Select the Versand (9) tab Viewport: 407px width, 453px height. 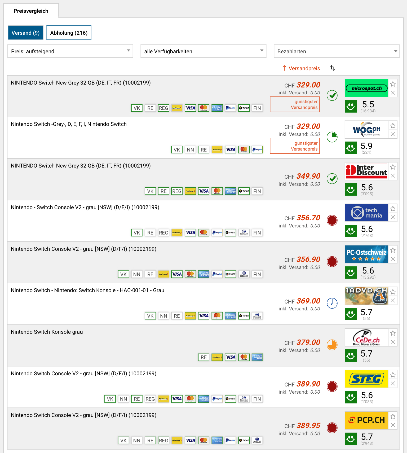click(25, 33)
